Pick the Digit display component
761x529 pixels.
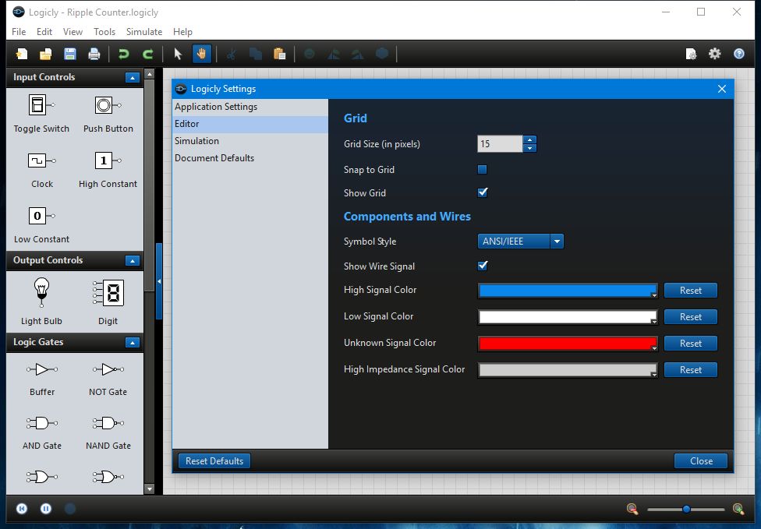coord(108,301)
